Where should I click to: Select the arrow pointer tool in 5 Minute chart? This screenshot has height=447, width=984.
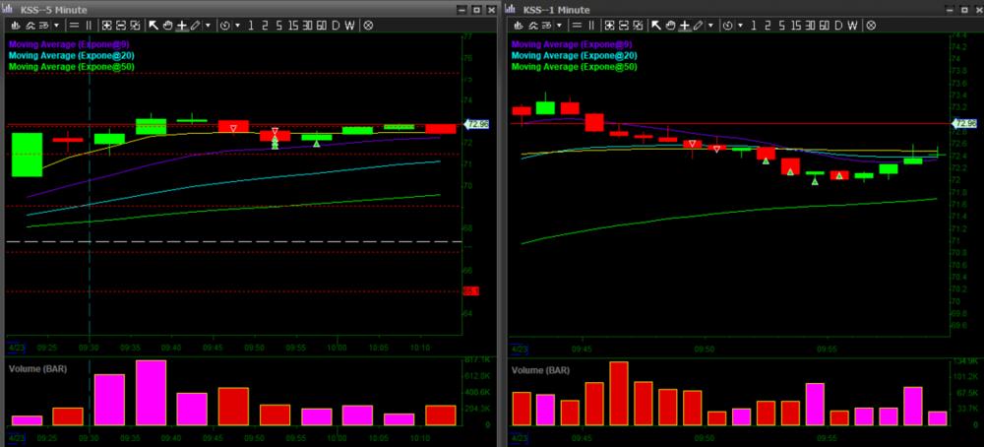(154, 25)
